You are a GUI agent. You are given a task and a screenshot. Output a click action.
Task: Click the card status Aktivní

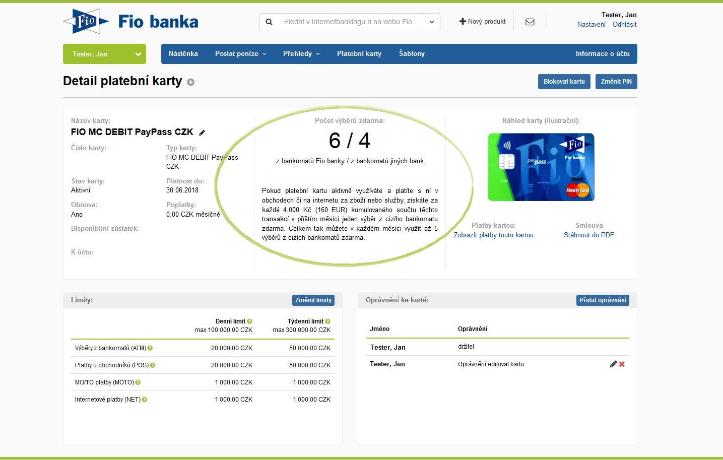[81, 190]
